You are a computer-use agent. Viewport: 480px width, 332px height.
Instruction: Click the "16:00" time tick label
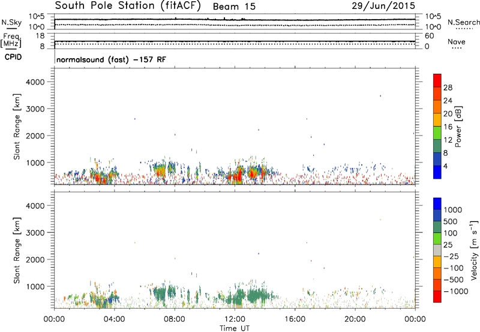click(295, 319)
